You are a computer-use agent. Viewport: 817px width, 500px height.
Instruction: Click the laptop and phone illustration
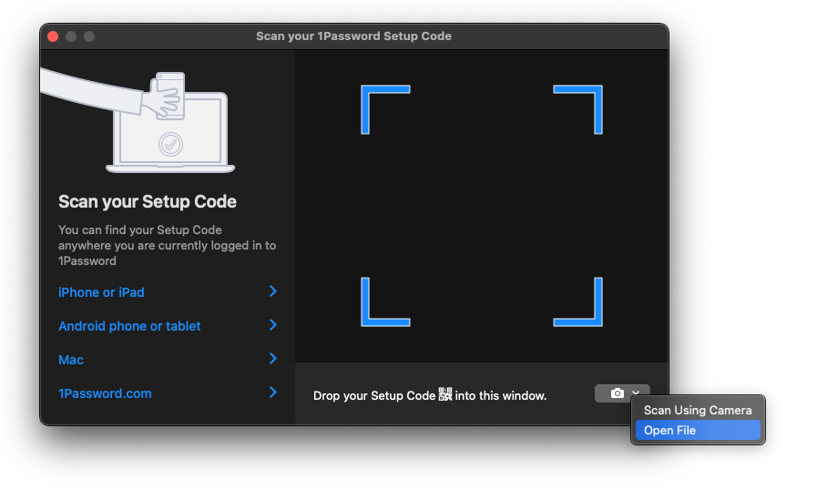(x=138, y=121)
